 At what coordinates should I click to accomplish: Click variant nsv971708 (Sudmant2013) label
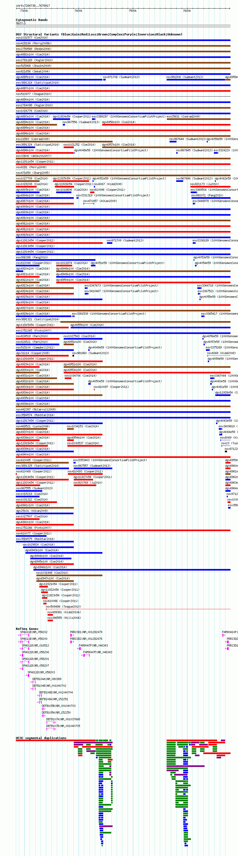point(121,77)
